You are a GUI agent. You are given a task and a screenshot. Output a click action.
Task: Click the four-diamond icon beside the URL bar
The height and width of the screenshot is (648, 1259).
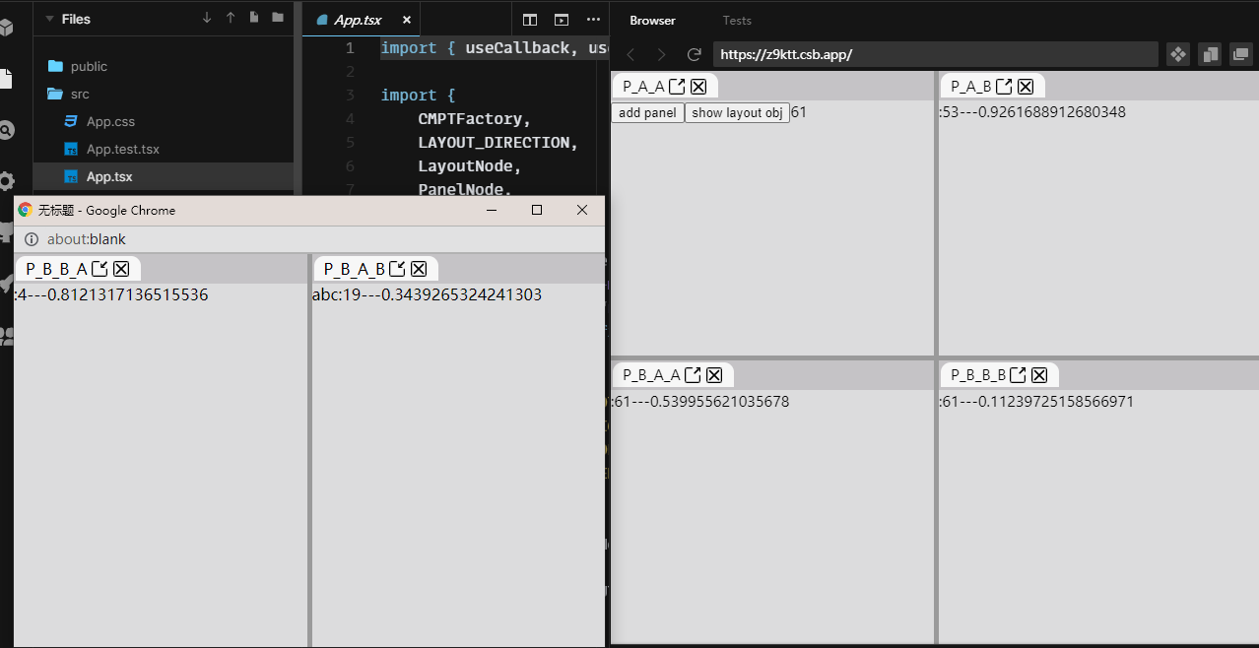1178,54
